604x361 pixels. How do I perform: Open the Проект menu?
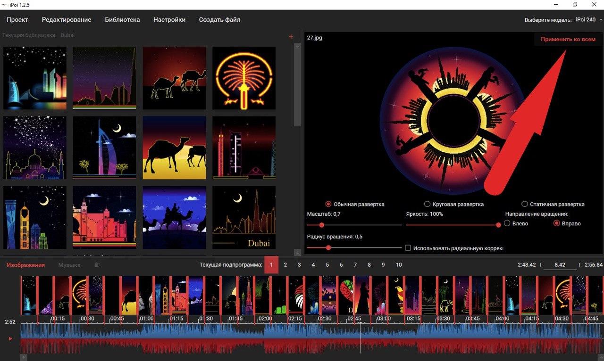(x=17, y=20)
